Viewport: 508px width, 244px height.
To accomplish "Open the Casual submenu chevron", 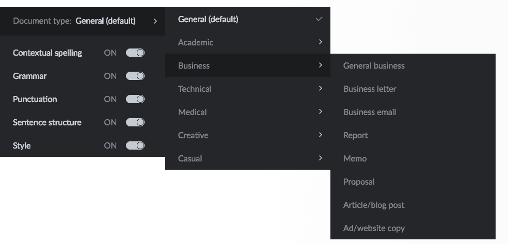I will pyautogui.click(x=321, y=158).
